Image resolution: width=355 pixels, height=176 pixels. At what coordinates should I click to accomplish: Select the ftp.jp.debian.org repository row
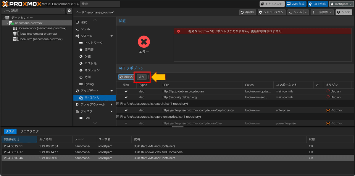235,91
